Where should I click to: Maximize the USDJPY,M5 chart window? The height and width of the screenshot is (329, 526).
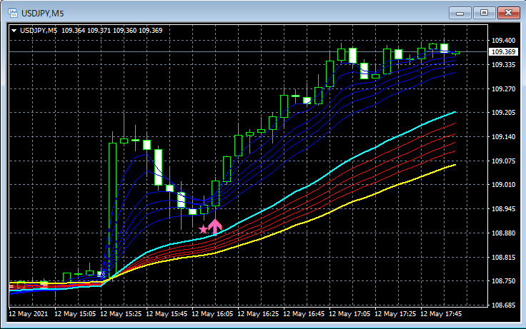tap(484, 13)
